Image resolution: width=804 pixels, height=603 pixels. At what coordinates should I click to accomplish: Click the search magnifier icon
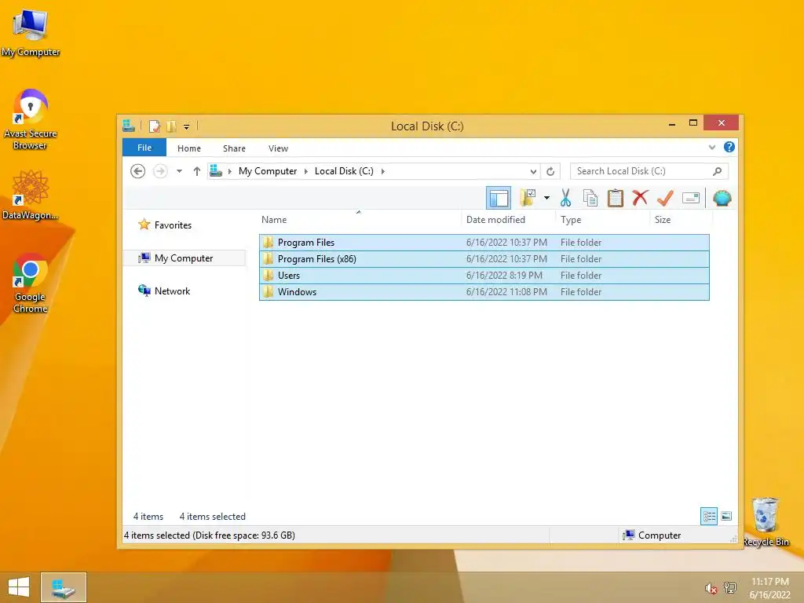click(x=718, y=171)
